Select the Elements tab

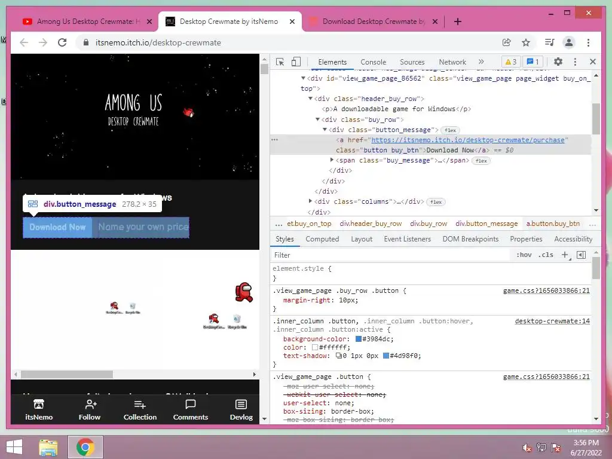click(x=332, y=62)
